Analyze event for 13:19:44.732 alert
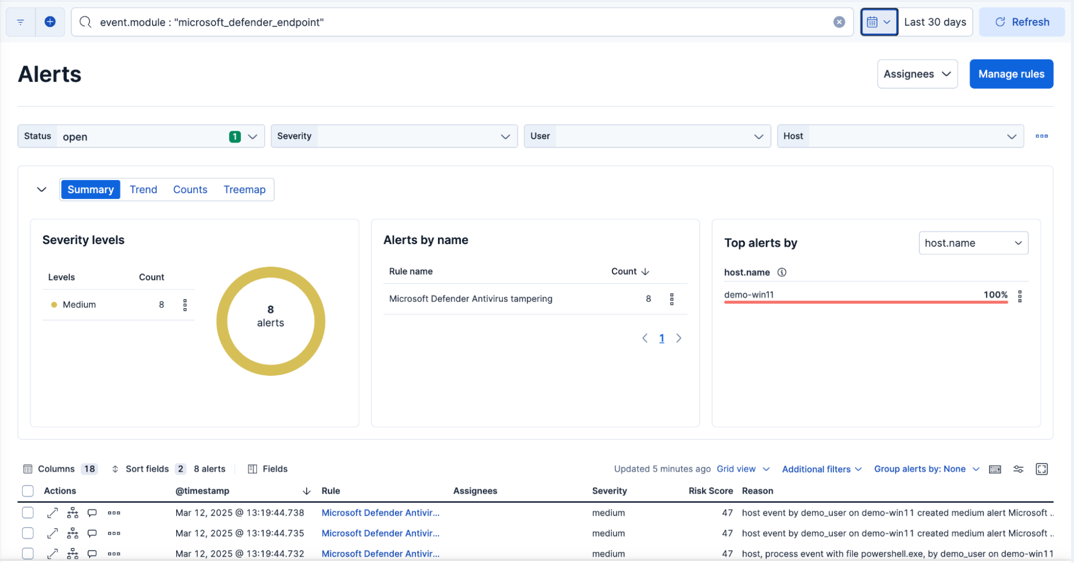This screenshot has width=1074, height=563. (x=73, y=554)
